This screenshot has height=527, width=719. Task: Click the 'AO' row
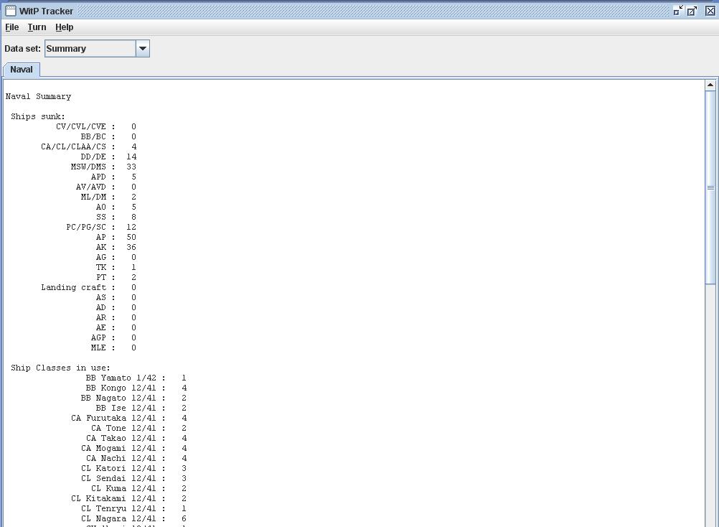(116, 207)
